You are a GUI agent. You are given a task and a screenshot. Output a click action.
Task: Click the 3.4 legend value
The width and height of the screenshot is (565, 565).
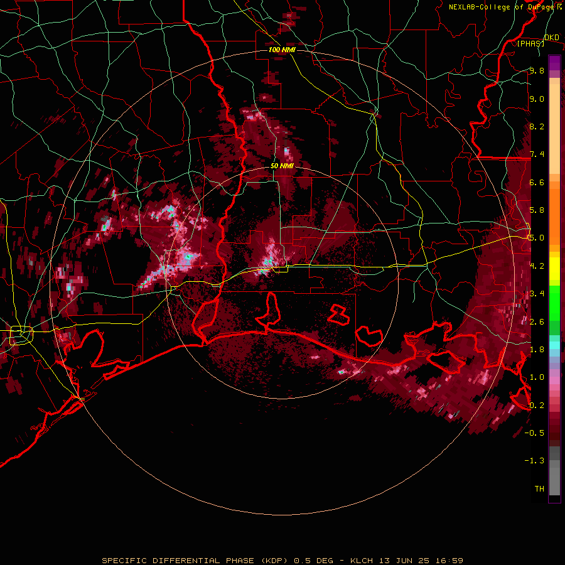pos(537,294)
